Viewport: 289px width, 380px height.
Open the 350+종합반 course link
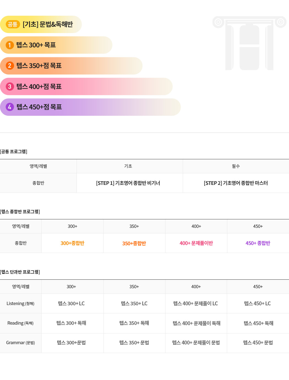[134, 243]
